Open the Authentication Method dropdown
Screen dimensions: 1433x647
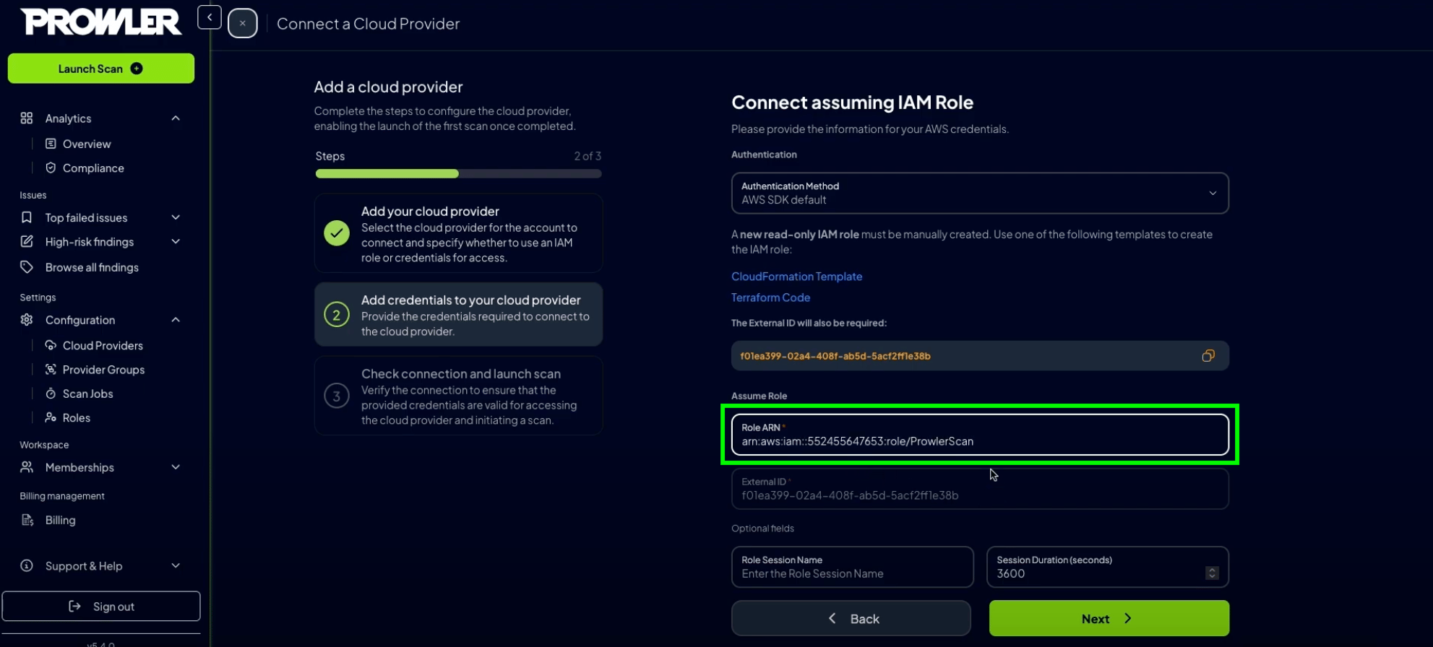(980, 193)
